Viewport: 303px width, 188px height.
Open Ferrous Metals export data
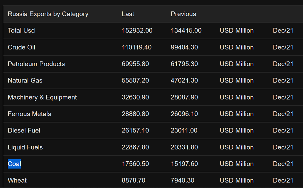coord(29,114)
